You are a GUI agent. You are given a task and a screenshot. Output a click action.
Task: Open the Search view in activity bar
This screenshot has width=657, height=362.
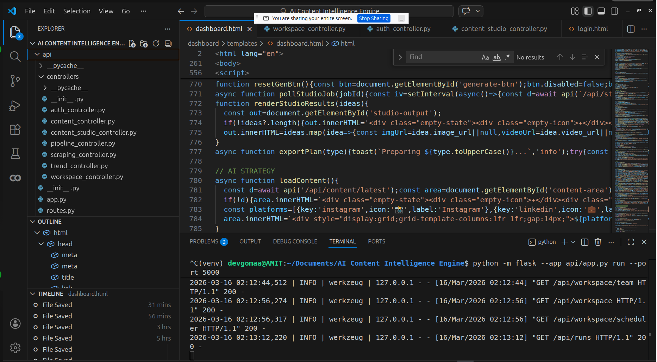(15, 56)
